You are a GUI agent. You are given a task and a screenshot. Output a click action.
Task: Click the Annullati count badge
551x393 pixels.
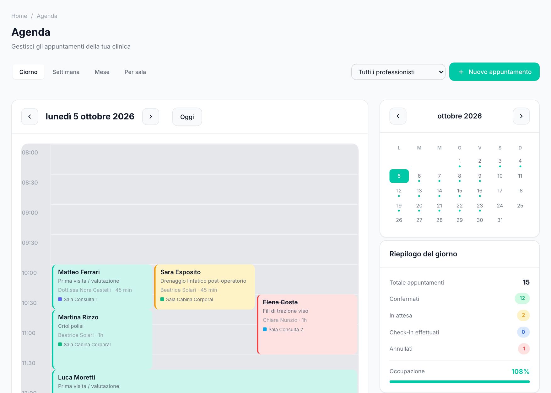pos(524,349)
